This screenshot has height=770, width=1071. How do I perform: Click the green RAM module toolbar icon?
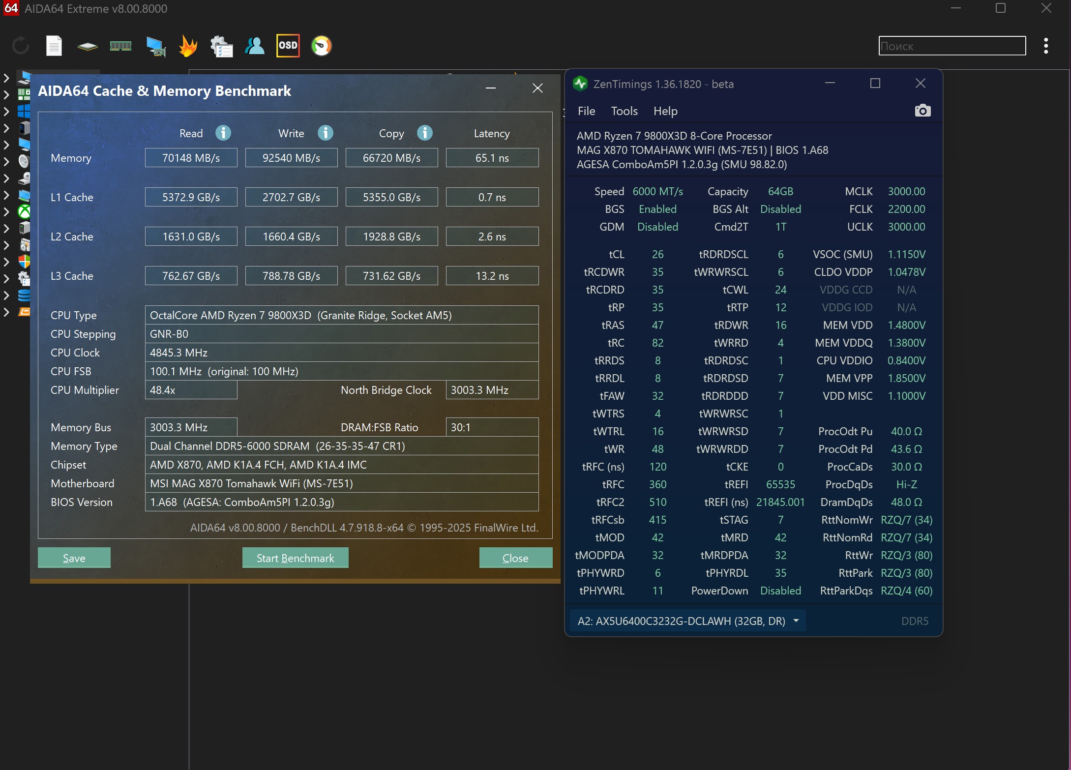click(x=120, y=46)
